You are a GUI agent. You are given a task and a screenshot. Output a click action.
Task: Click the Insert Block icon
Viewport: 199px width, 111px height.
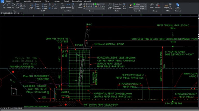pyautogui.click(x=110, y=6)
